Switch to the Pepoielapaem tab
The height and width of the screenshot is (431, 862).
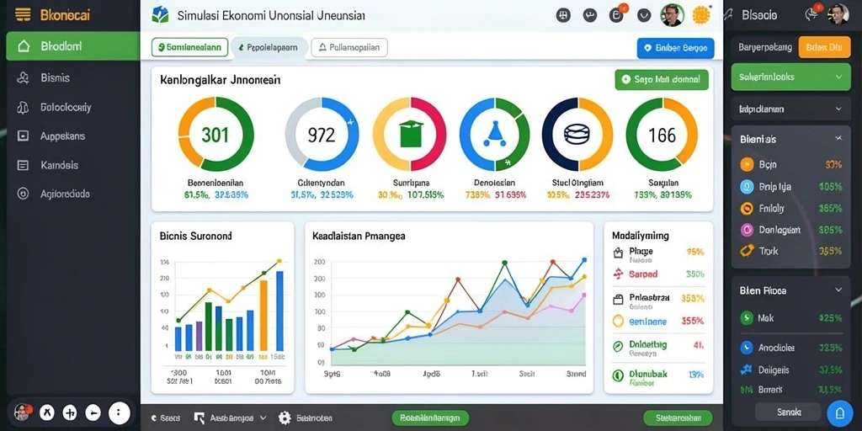coord(269,48)
